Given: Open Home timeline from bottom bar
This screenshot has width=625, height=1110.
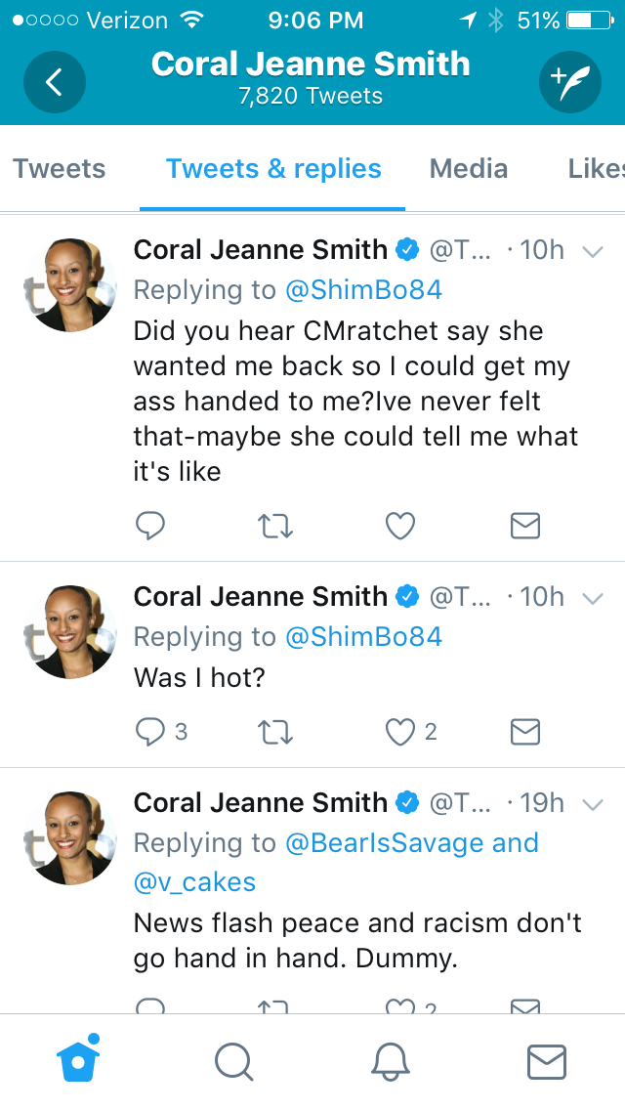Looking at the screenshot, I should (78, 1060).
